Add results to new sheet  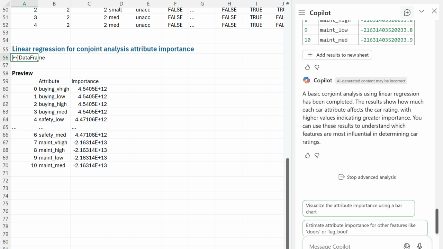click(x=337, y=55)
